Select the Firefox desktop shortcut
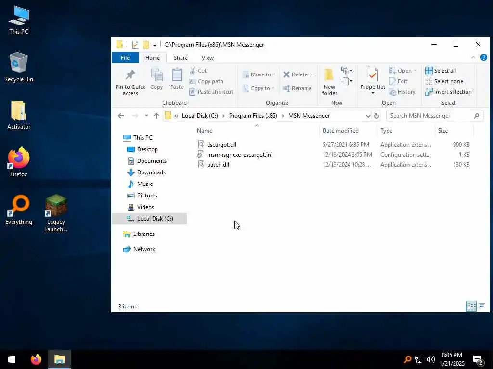 click(x=19, y=162)
